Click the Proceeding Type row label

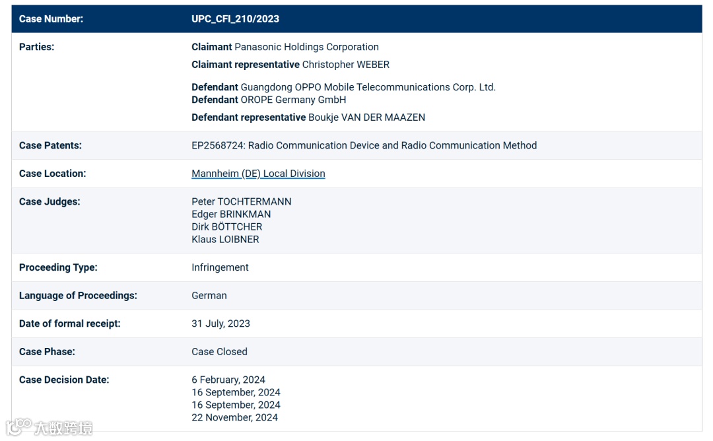click(x=58, y=267)
